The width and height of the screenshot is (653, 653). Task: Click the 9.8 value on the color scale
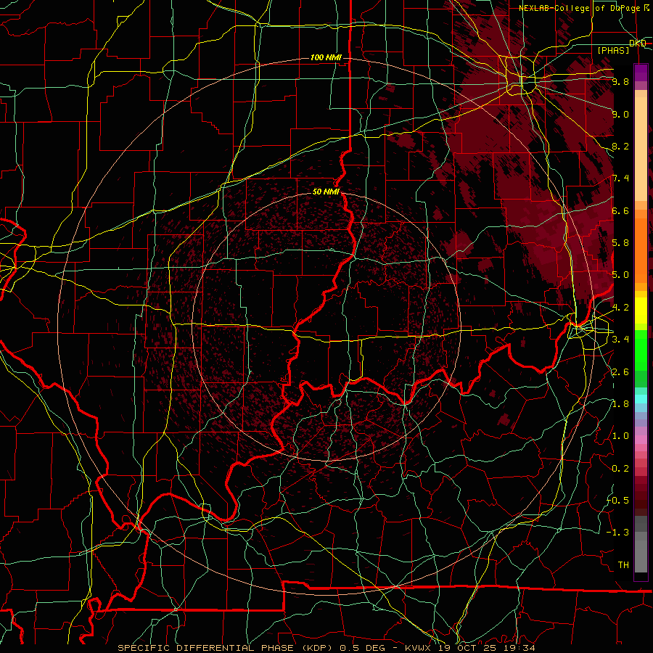620,81
